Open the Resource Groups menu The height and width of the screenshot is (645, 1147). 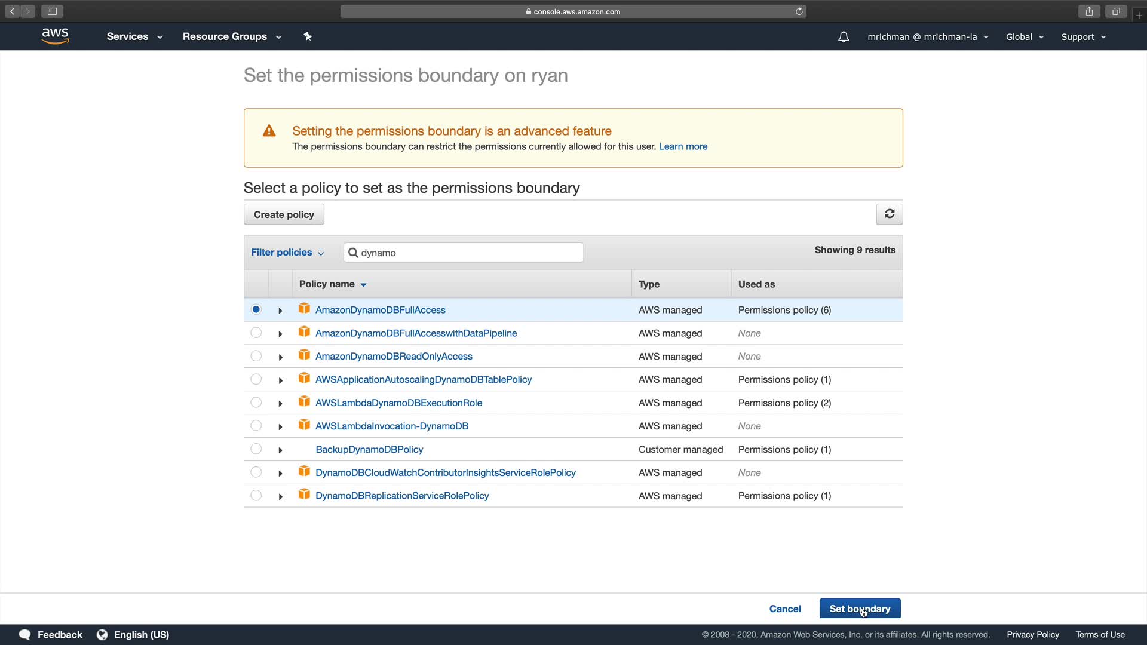[232, 36]
